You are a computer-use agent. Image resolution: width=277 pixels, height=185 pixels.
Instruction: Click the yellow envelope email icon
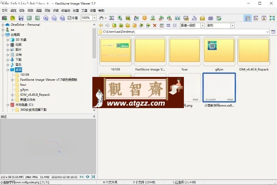tap(202, 18)
